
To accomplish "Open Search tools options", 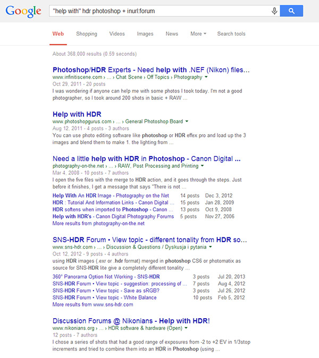I will pyautogui.click(x=231, y=34).
